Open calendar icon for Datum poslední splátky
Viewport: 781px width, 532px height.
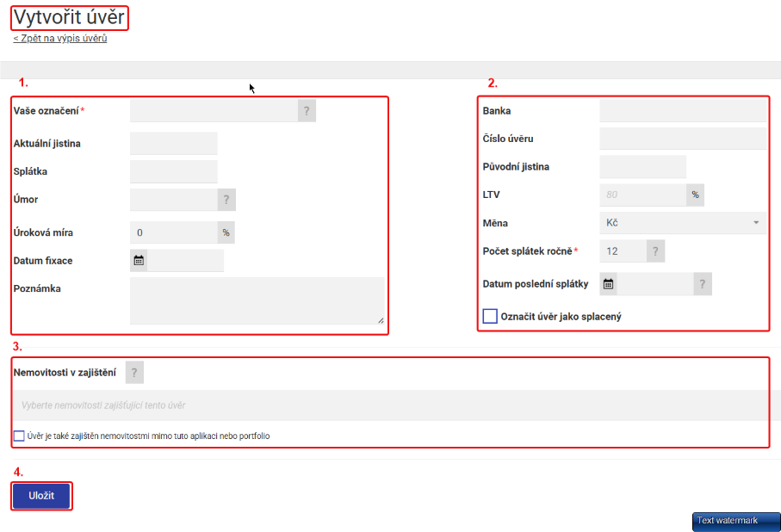pyautogui.click(x=608, y=283)
